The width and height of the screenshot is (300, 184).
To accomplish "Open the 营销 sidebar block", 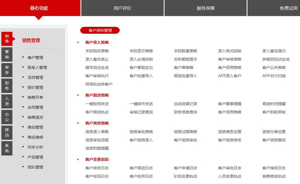I will tap(7, 54).
